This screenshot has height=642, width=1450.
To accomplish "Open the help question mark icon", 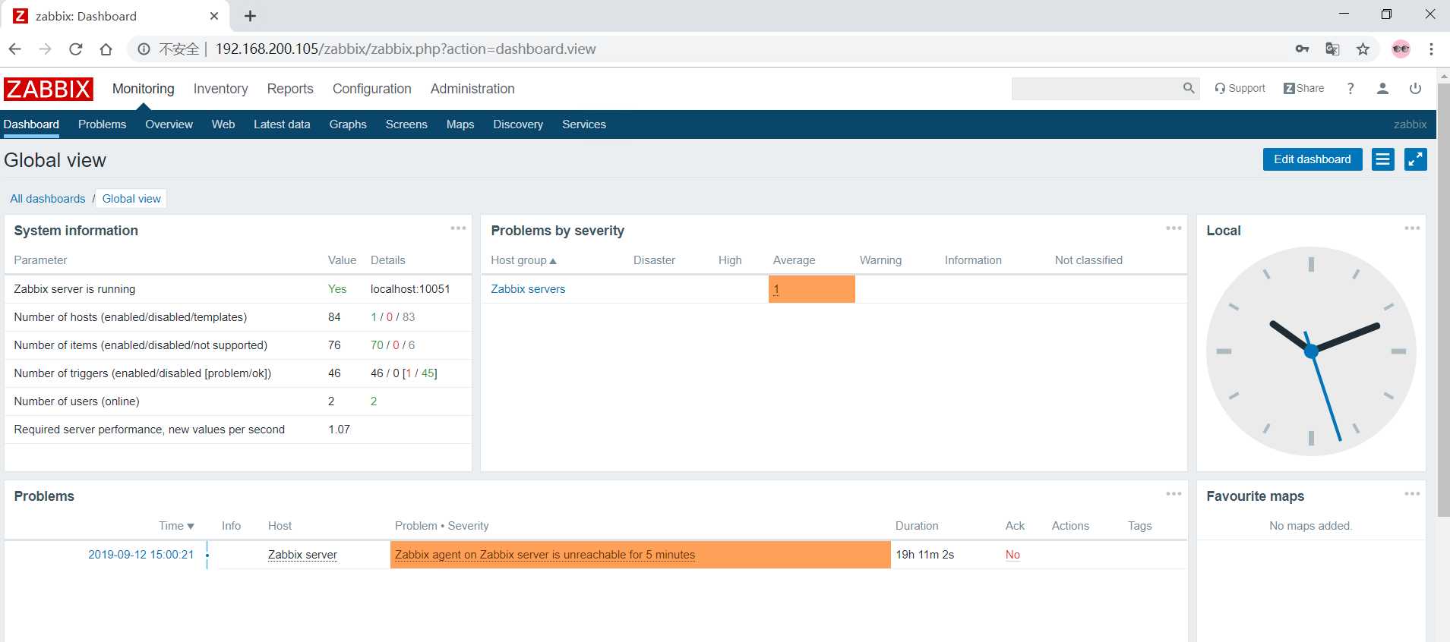I will (x=1350, y=89).
